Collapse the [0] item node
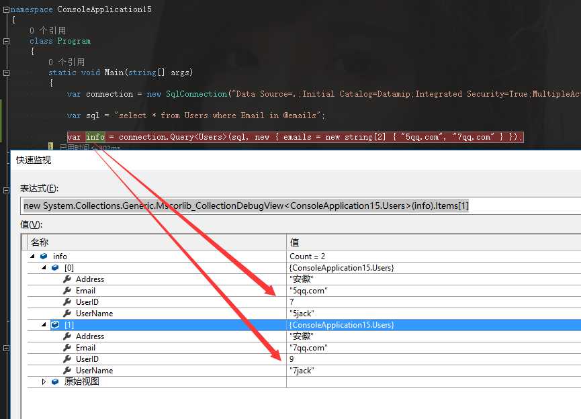 44,268
